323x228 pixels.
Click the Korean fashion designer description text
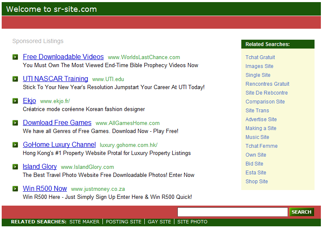tap(84, 109)
